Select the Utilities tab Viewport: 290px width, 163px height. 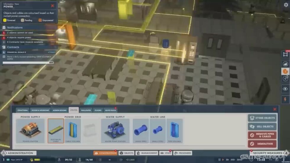coord(74,110)
